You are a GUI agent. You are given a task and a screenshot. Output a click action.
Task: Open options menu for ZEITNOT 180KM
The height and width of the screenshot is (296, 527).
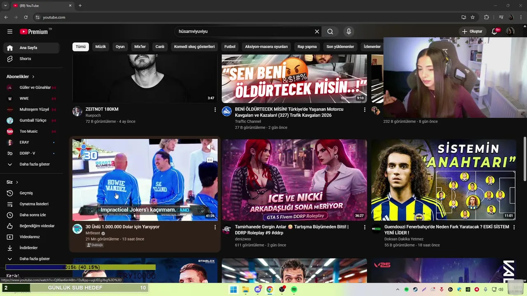(215, 110)
